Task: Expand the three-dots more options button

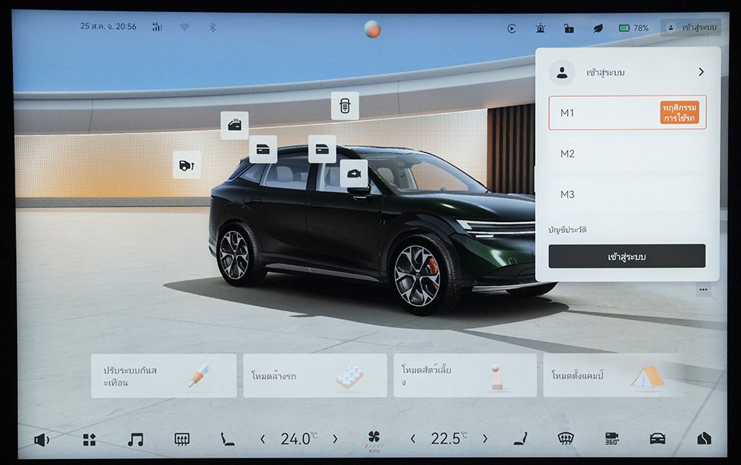Action: point(702,290)
